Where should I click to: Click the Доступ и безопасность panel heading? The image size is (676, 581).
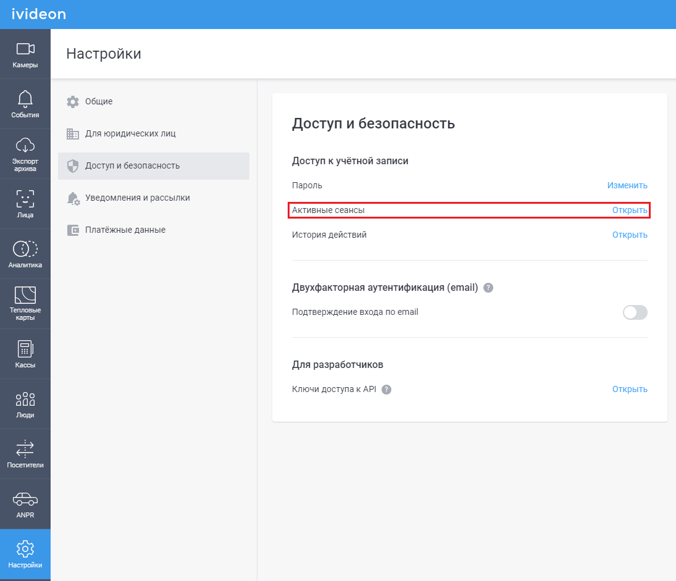pos(373,123)
